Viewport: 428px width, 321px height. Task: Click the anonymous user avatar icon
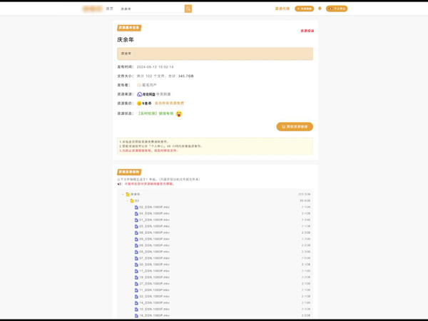tap(139, 85)
